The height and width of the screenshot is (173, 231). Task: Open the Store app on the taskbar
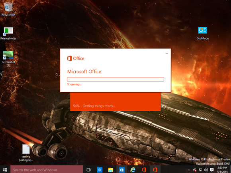[122, 170]
